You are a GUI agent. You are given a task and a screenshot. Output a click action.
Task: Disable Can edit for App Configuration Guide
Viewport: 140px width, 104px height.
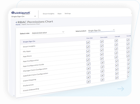click(116, 57)
